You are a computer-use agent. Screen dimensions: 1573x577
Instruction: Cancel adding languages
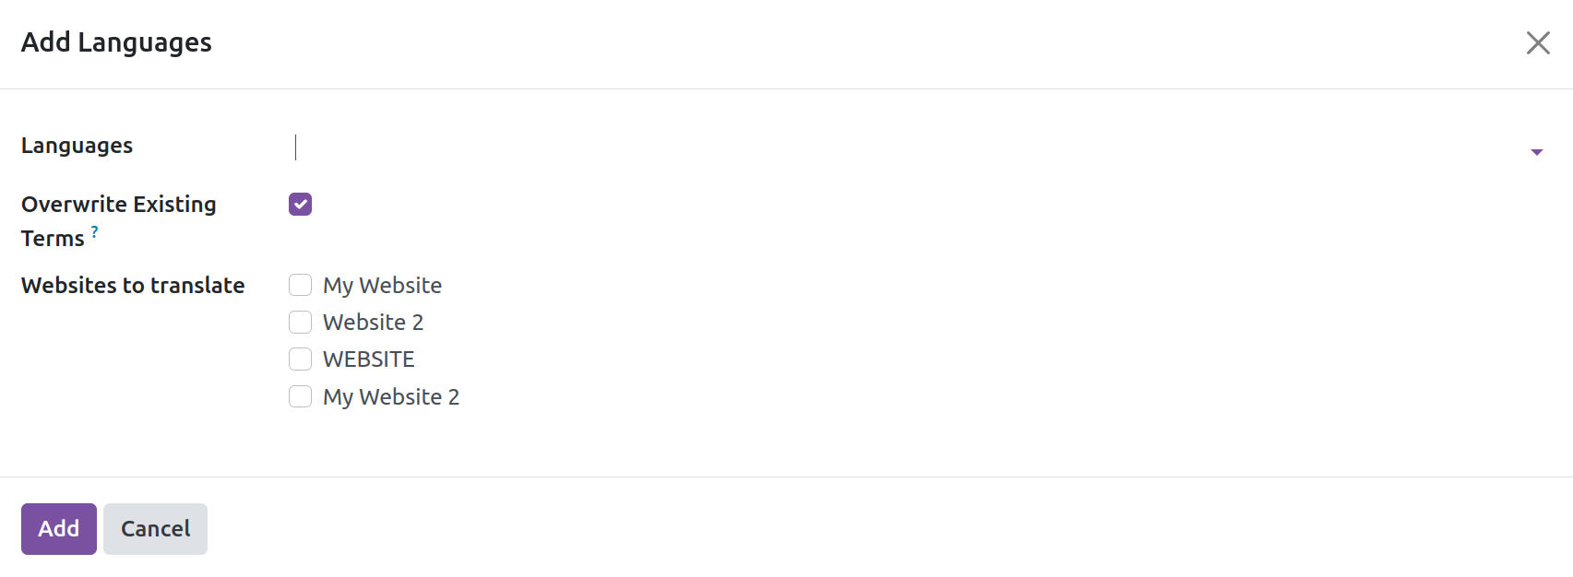click(x=155, y=529)
